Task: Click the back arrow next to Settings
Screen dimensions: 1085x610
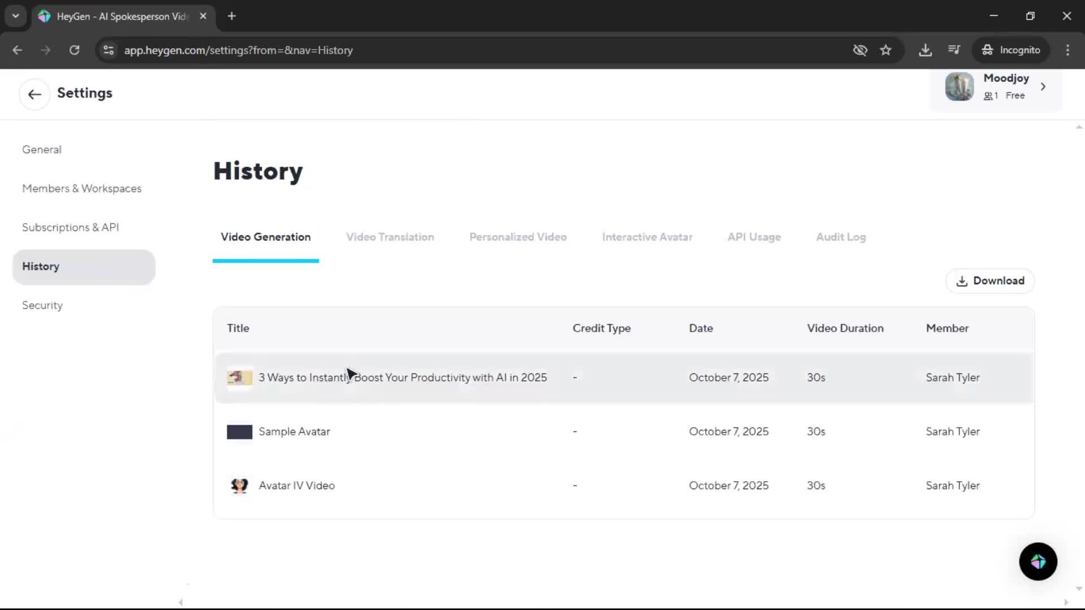Action: point(34,94)
